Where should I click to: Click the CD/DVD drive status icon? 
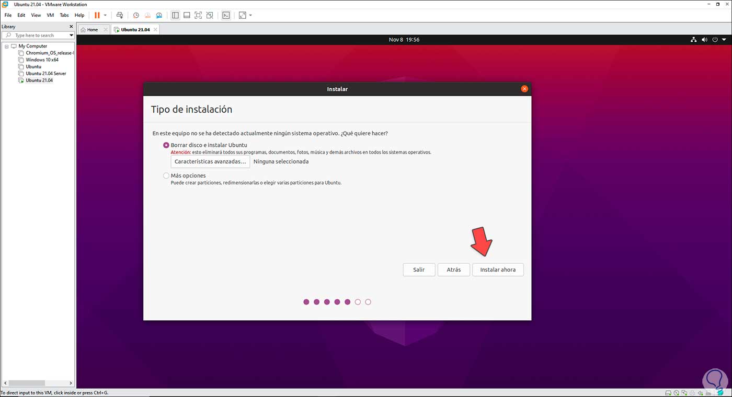(677, 393)
